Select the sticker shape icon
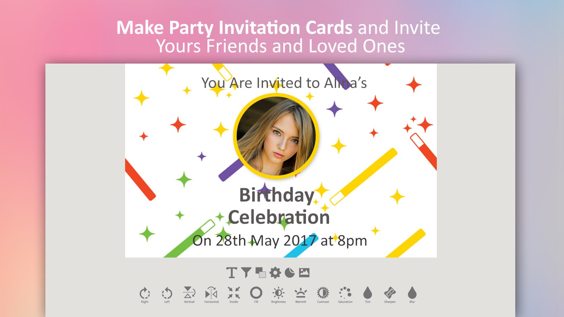This screenshot has height=317, width=564. 289,272
